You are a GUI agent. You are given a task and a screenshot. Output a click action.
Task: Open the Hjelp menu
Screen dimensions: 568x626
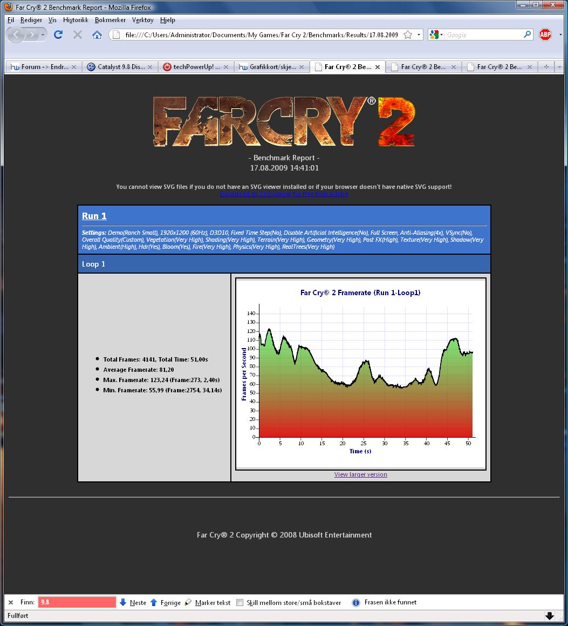[x=168, y=20]
